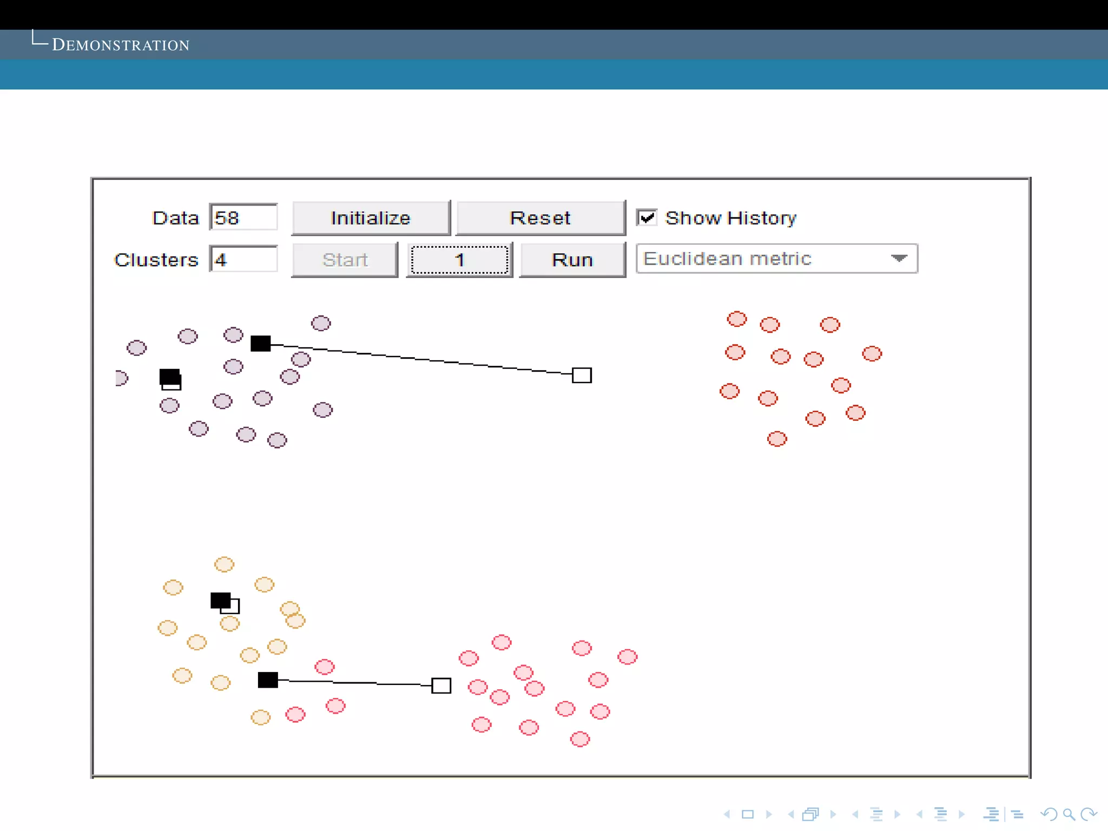The image size is (1108, 831).
Task: Uncheck the Show History checkbox
Action: point(647,217)
